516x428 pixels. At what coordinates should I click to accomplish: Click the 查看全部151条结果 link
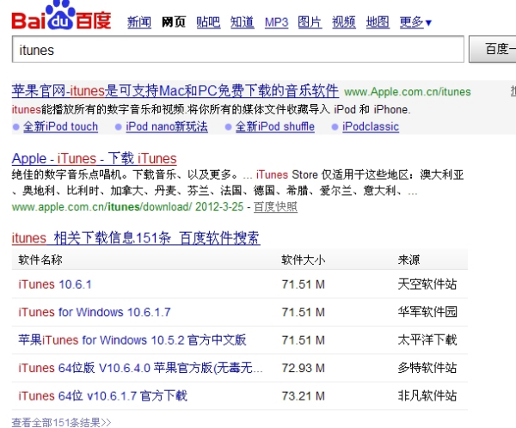pos(62,422)
